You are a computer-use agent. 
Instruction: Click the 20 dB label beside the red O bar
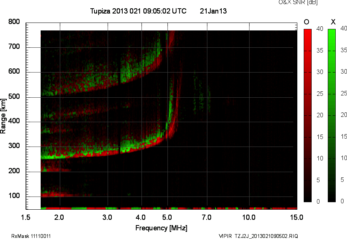click(x=320, y=115)
